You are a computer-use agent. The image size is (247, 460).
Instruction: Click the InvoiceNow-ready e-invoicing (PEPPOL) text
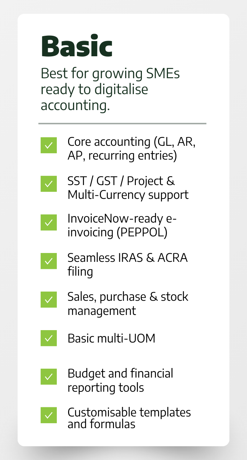(122, 226)
